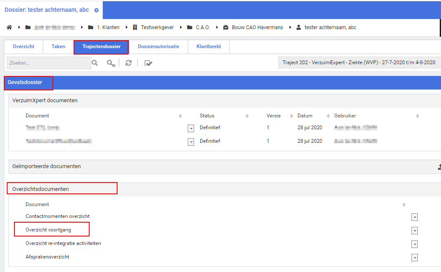This screenshot has height=272, width=441.
Task: Close the Dossier tab with X icon
Action: (x=96, y=10)
